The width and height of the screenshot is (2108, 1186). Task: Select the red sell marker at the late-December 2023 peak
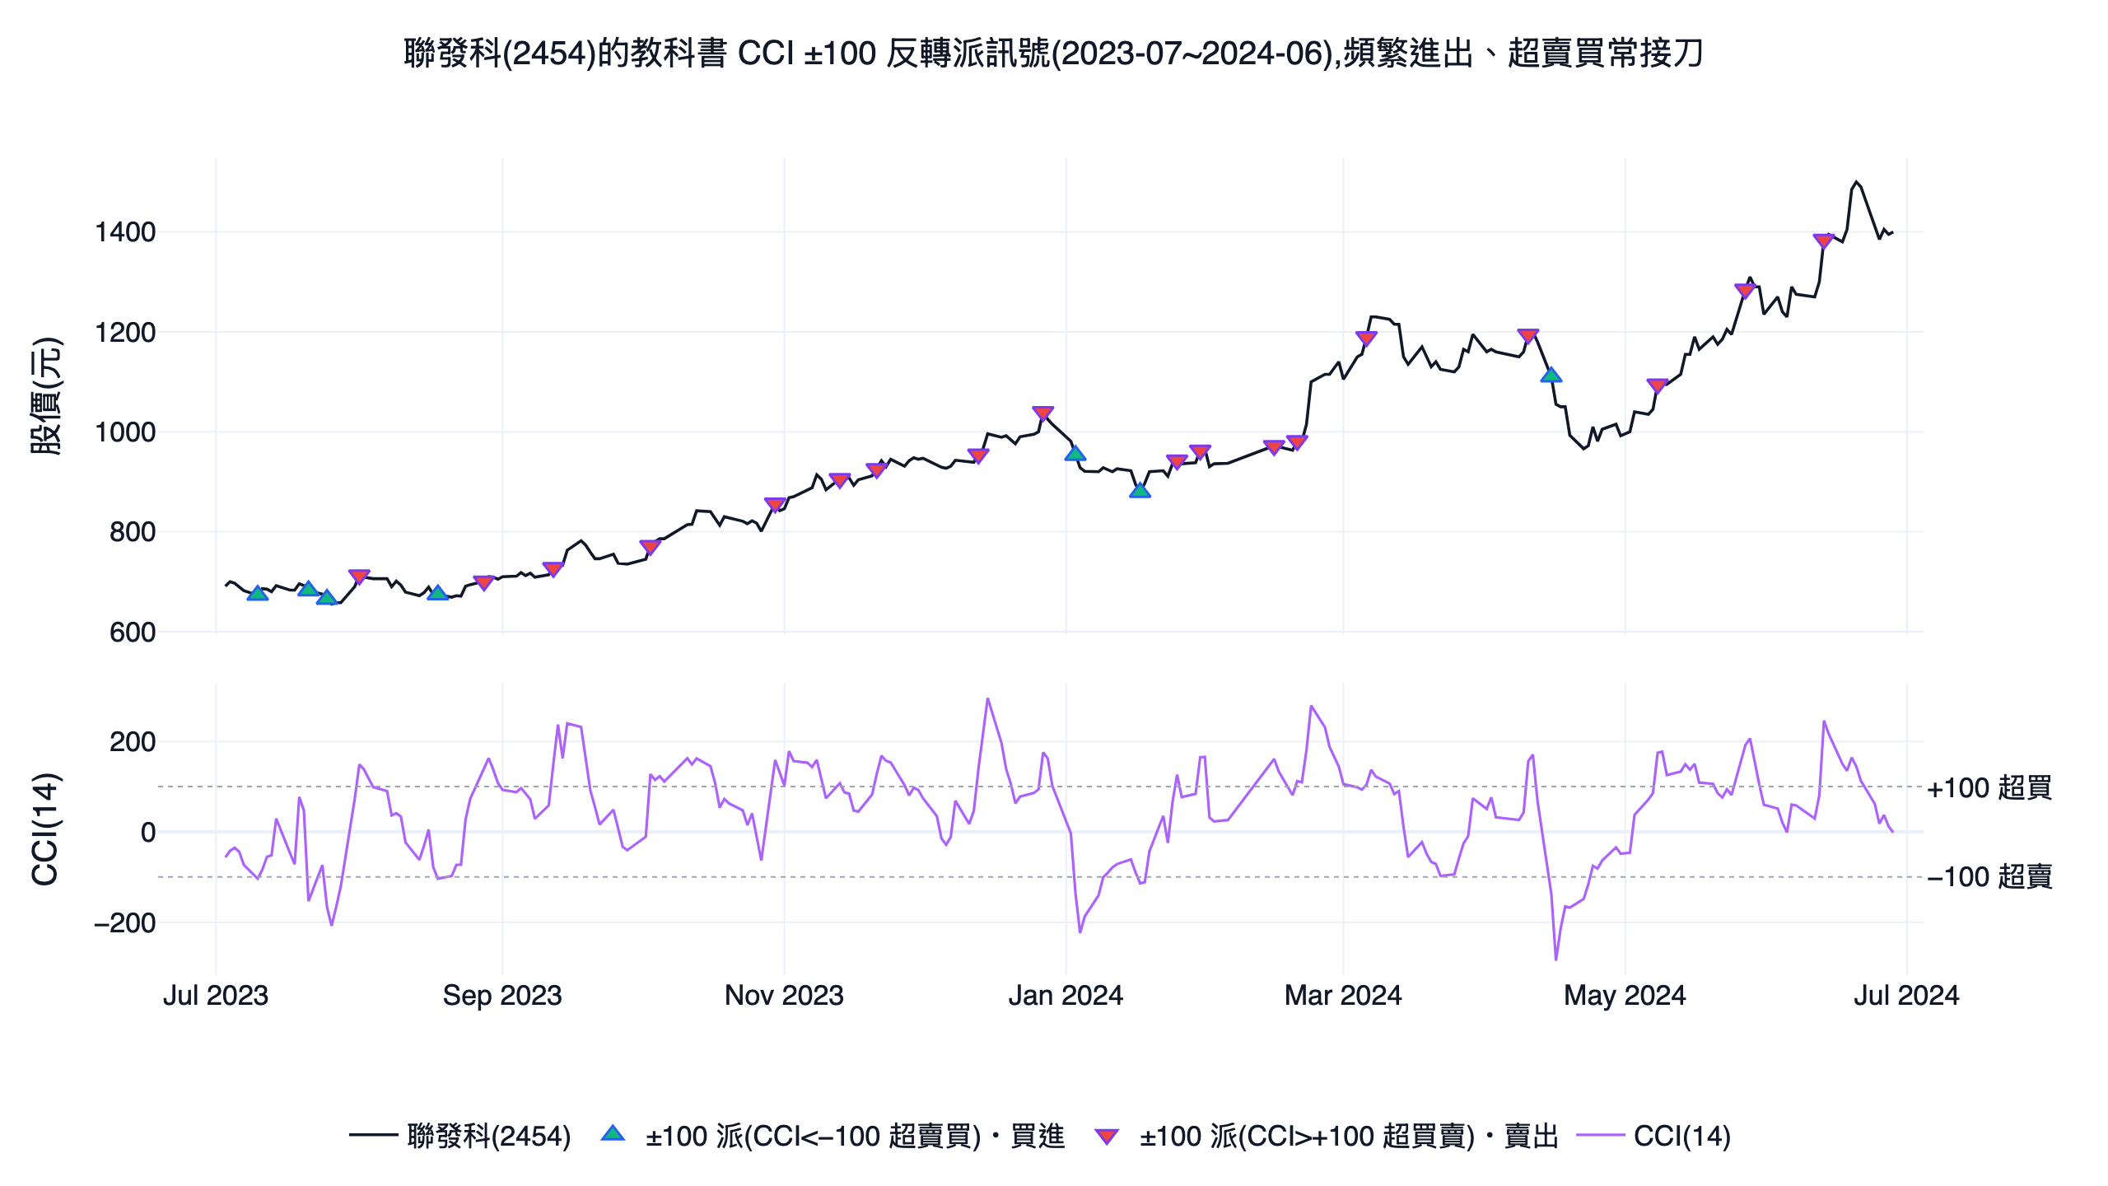(1043, 413)
